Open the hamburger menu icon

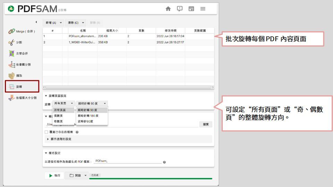(x=203, y=9)
